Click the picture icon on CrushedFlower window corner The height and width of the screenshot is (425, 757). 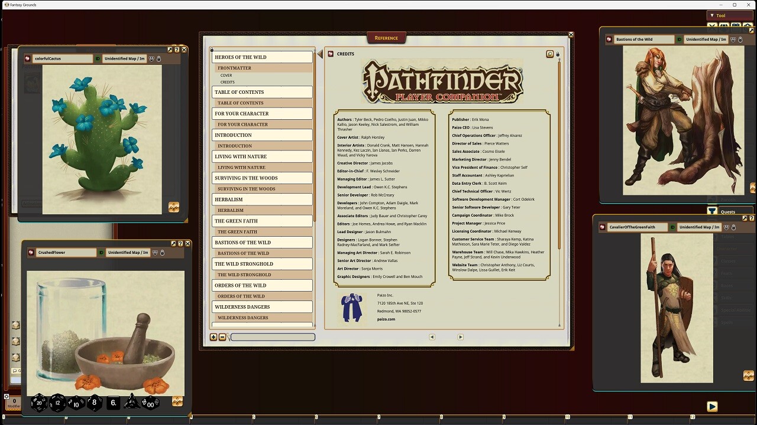tap(177, 401)
